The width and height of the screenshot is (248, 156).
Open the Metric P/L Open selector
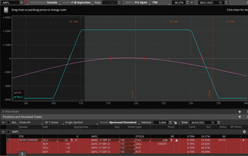tap(141, 2)
